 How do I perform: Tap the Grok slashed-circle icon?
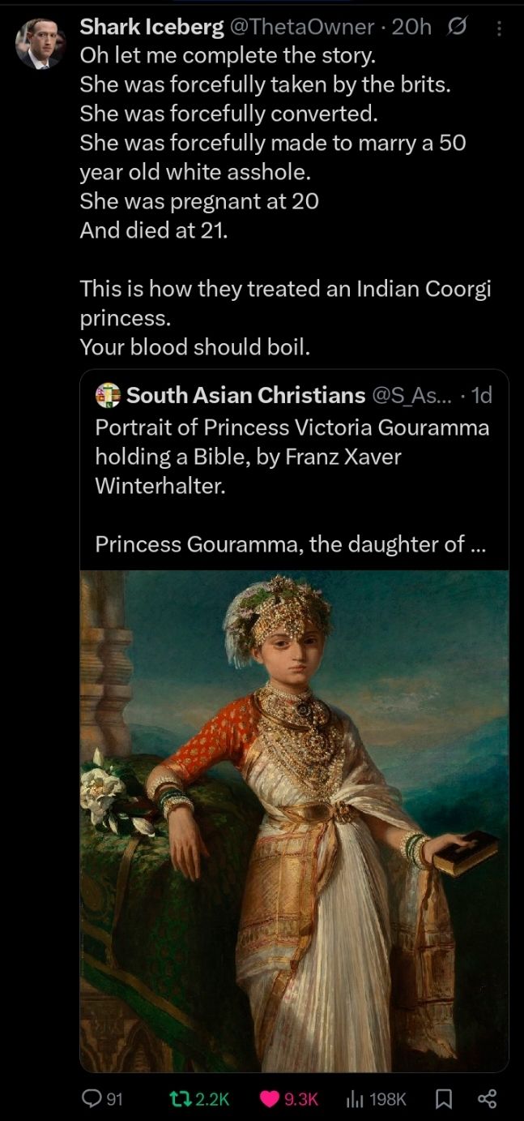click(x=456, y=28)
